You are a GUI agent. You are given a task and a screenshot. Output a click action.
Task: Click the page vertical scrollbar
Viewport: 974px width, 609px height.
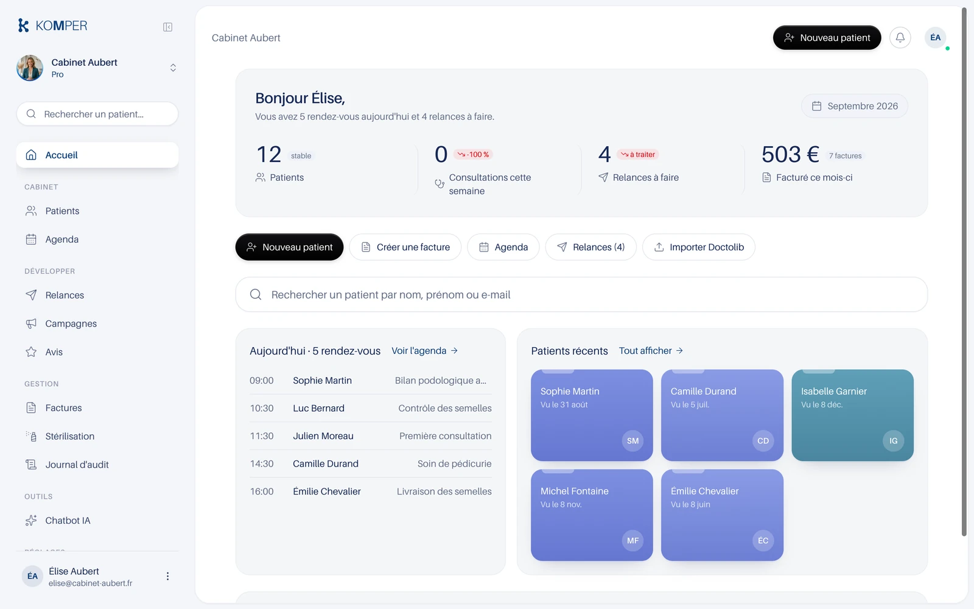click(964, 272)
